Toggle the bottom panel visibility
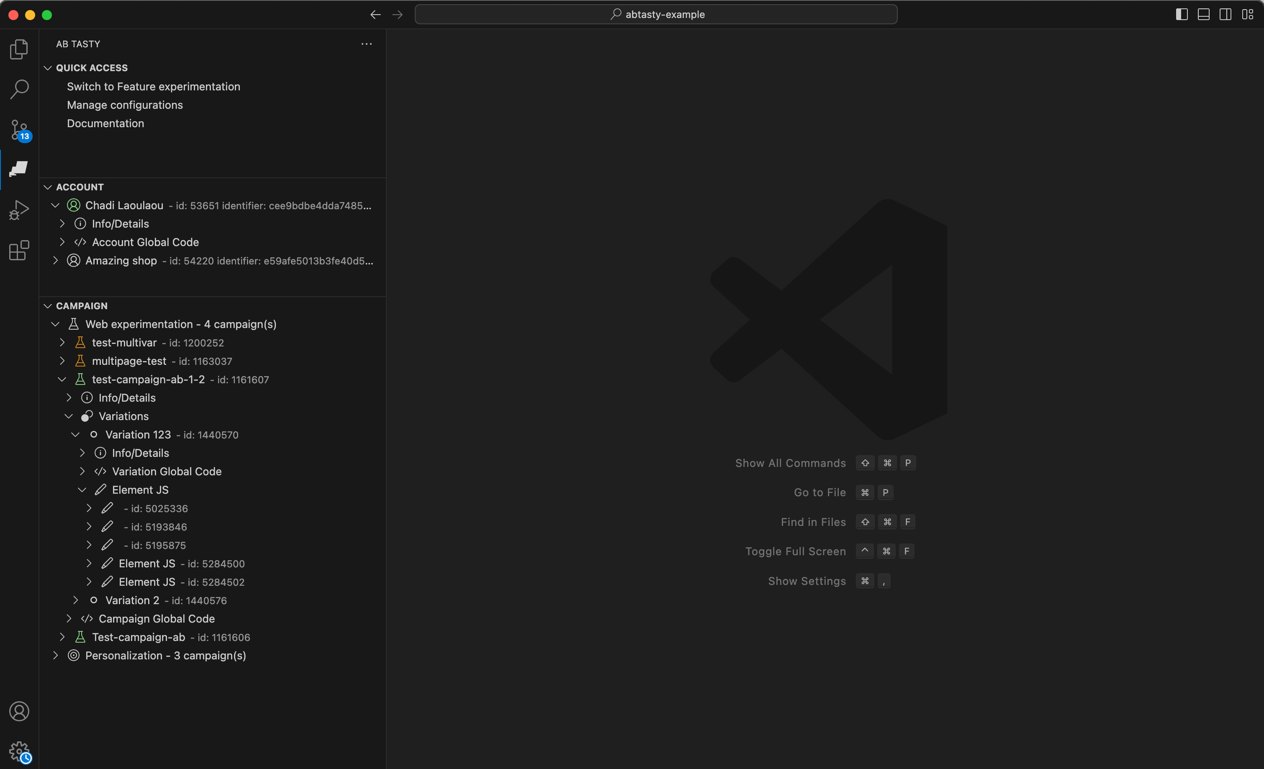1264x769 pixels. (1203, 14)
